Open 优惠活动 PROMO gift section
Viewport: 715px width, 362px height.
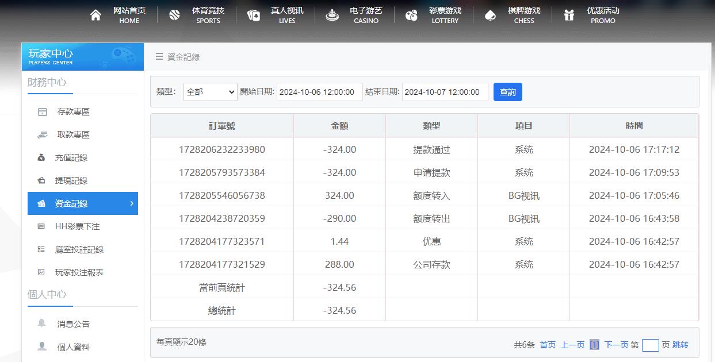tap(602, 14)
